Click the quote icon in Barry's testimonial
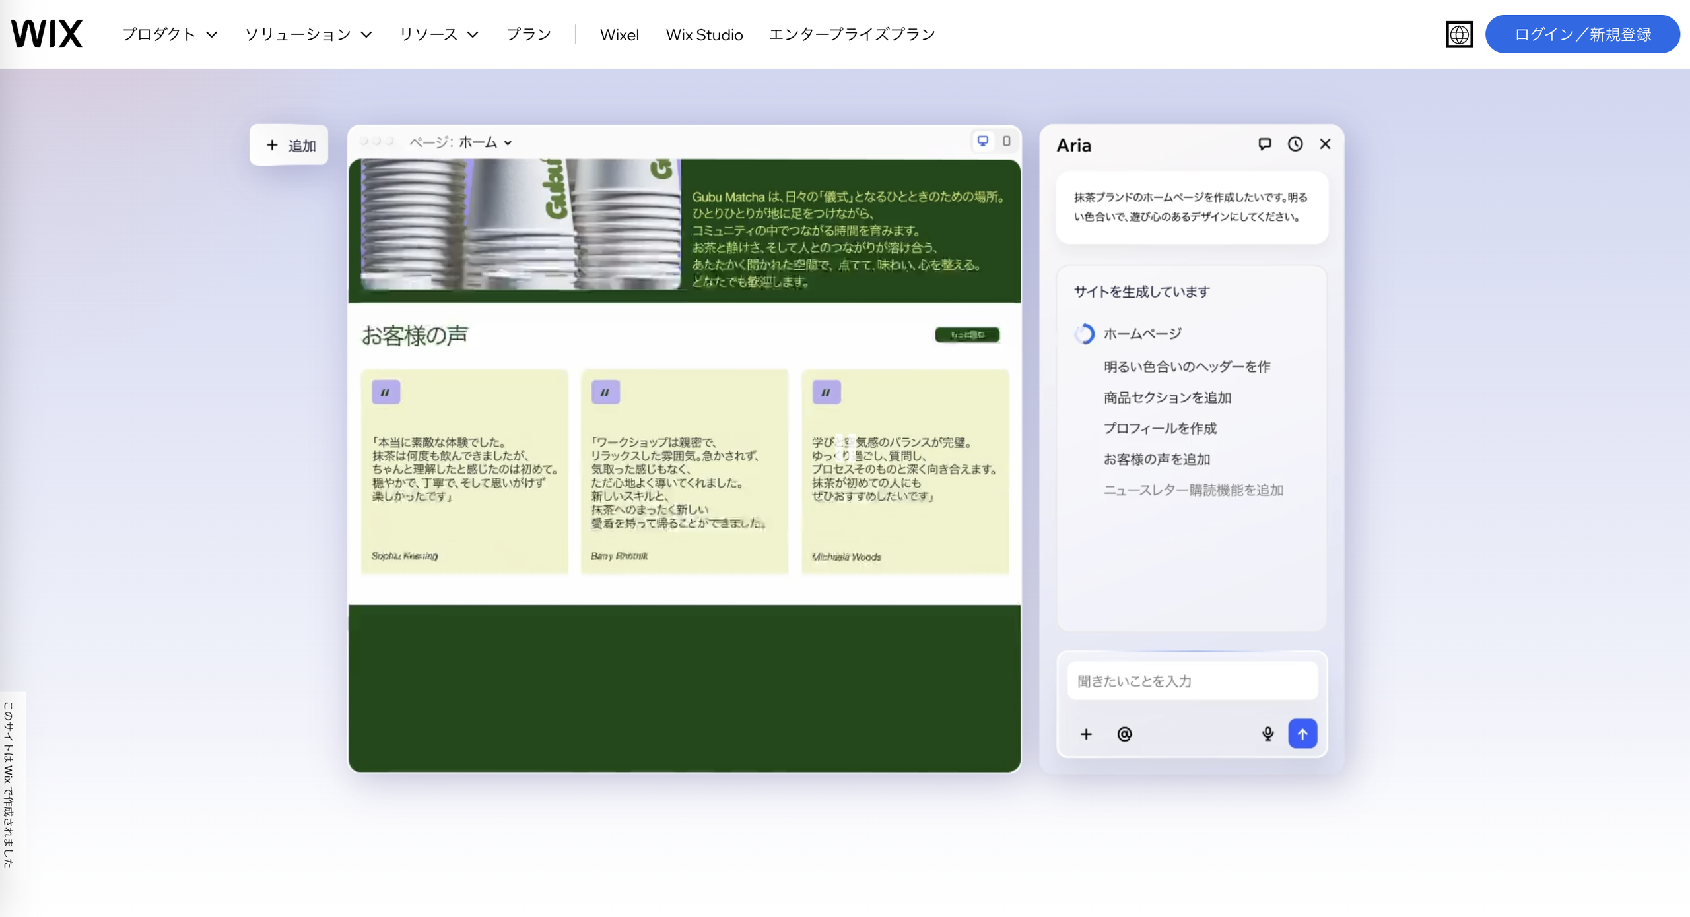This screenshot has height=917, width=1690. point(605,392)
